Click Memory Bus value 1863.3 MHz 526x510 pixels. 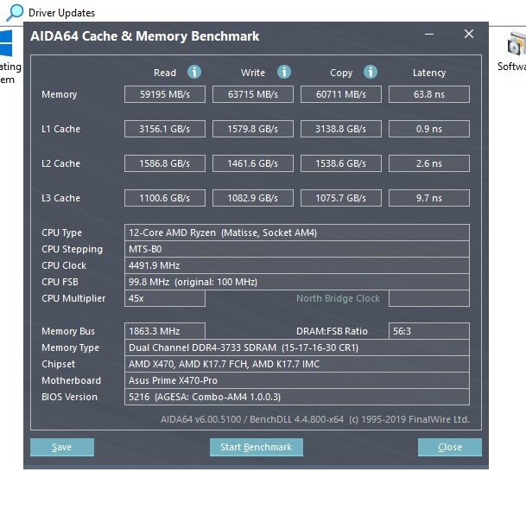[x=165, y=331]
